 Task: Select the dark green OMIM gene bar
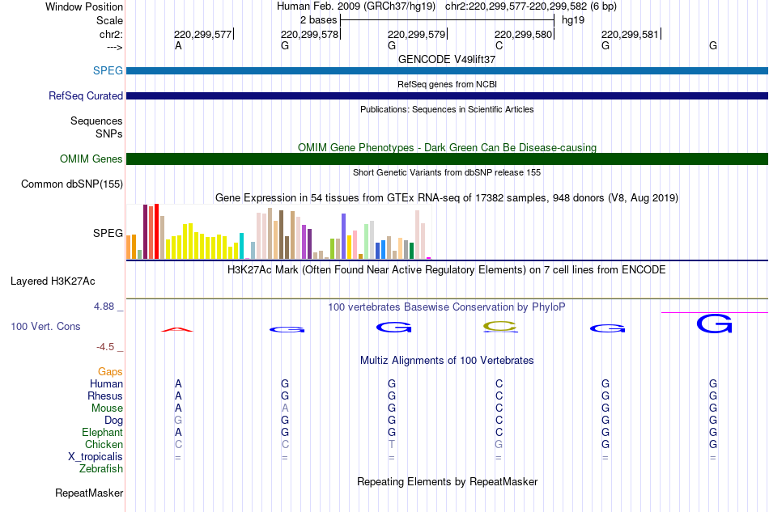point(448,159)
